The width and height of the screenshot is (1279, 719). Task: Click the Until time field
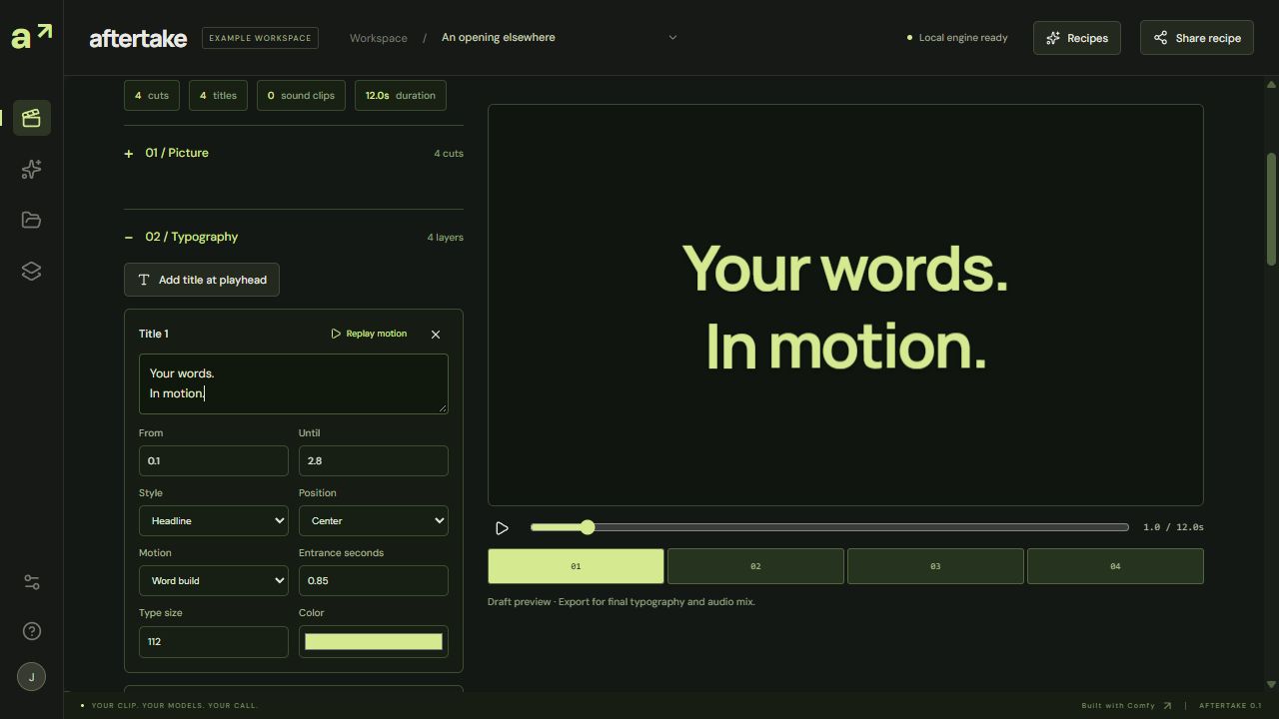pos(374,460)
